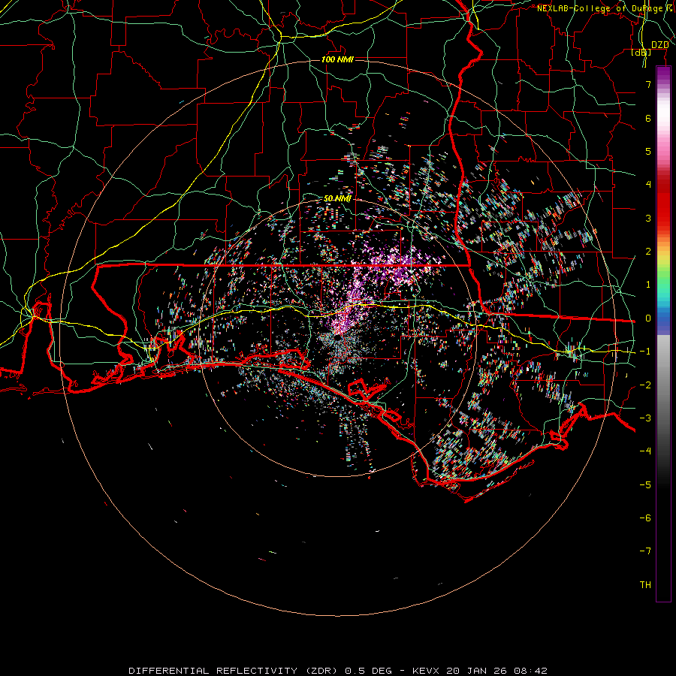Click the 0 dB scale value

point(648,318)
